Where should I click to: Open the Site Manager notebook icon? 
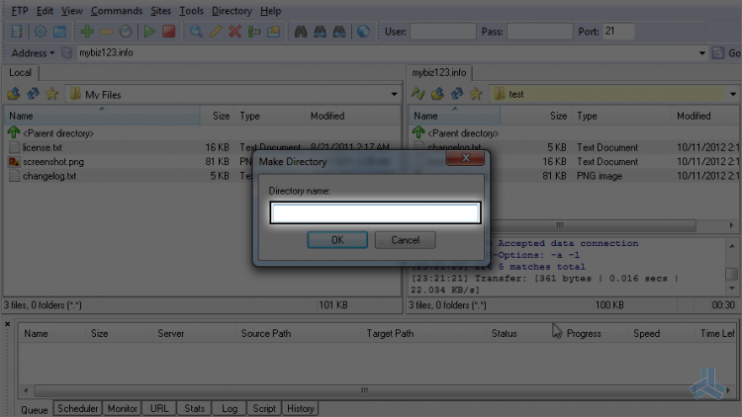(17, 32)
